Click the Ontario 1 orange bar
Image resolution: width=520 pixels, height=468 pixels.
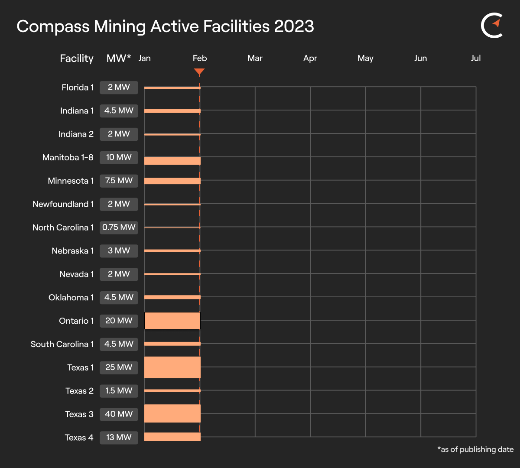pos(172,321)
